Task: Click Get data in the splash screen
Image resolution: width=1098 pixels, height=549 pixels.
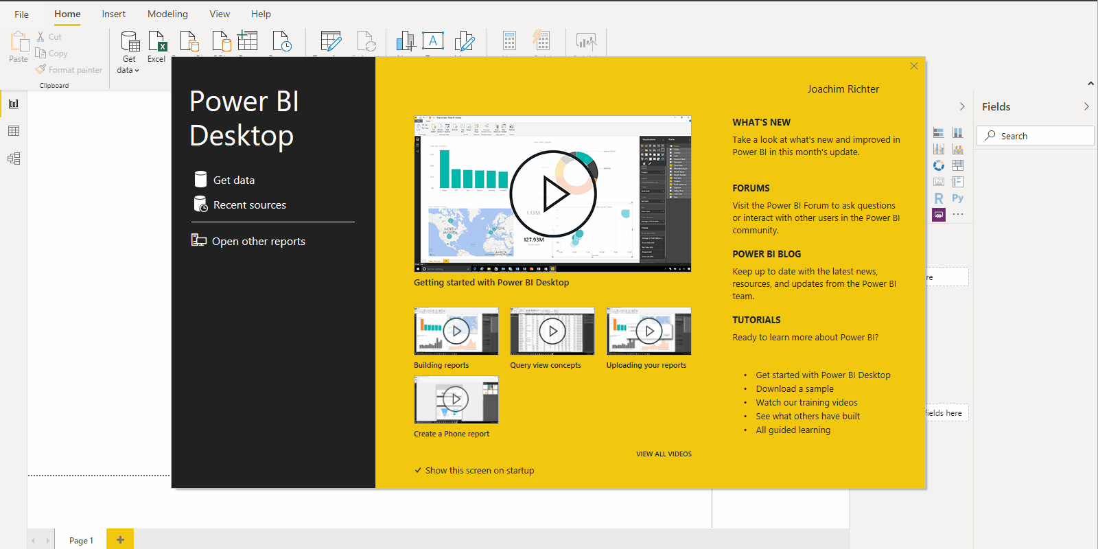Action: 224,180
